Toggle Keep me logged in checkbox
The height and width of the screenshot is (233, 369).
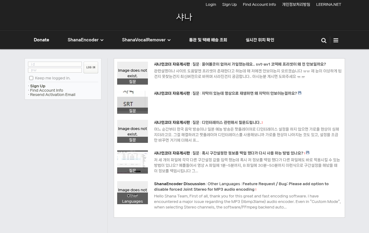(31, 78)
